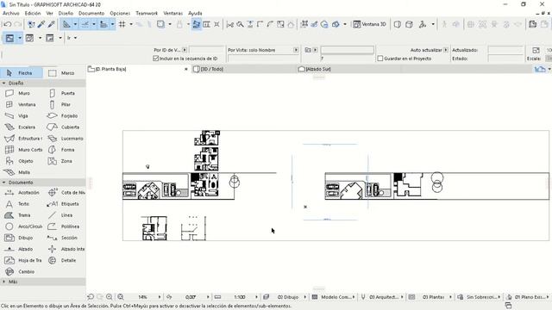Click the 0,00° orientation field
Screen dimensions: 552x310
(191, 297)
